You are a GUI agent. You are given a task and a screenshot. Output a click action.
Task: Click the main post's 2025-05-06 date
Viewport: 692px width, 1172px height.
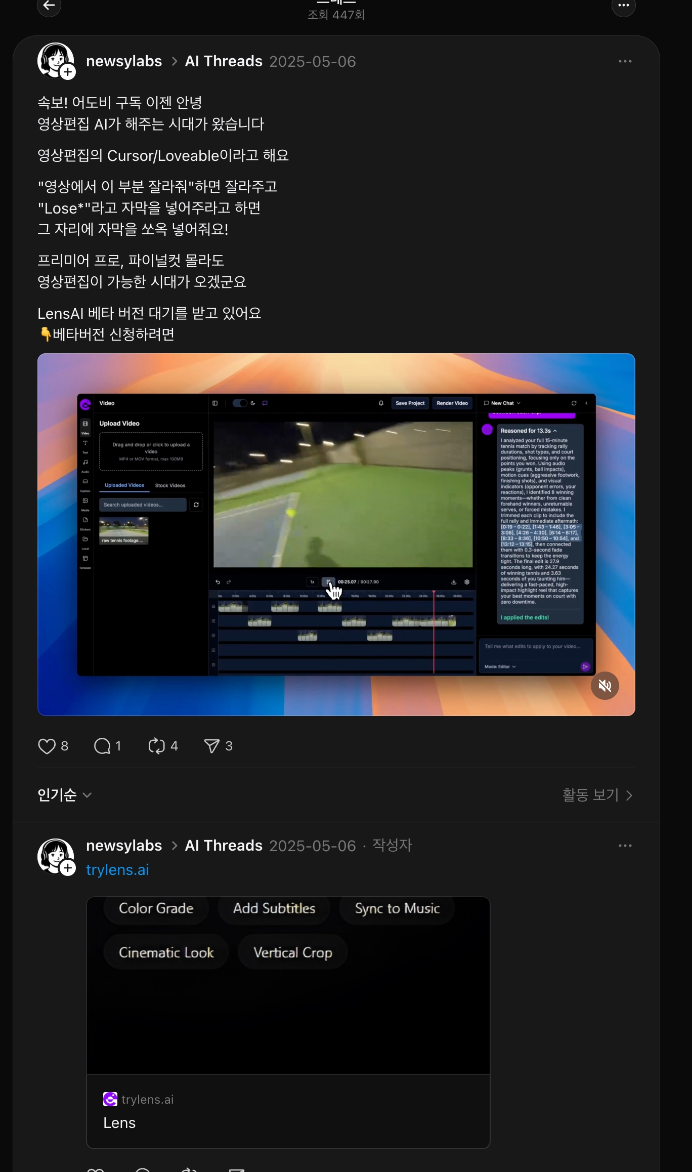(x=313, y=61)
